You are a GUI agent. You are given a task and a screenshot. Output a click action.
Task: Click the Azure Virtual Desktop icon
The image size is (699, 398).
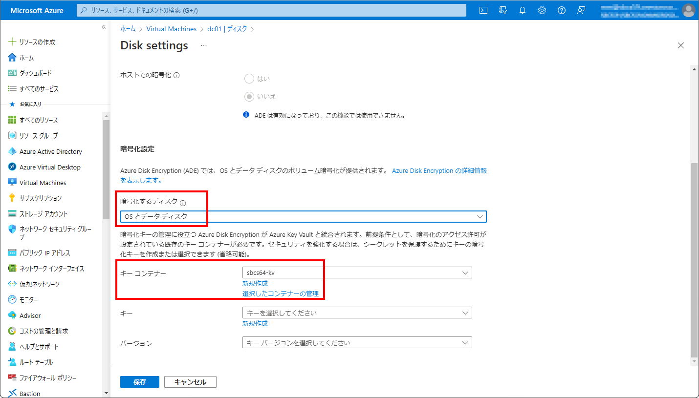point(12,167)
